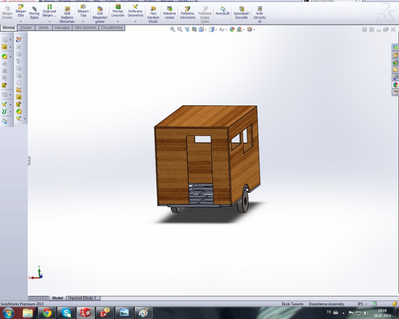Open Google Chrome from the taskbar
399x319 pixels.
point(47,312)
